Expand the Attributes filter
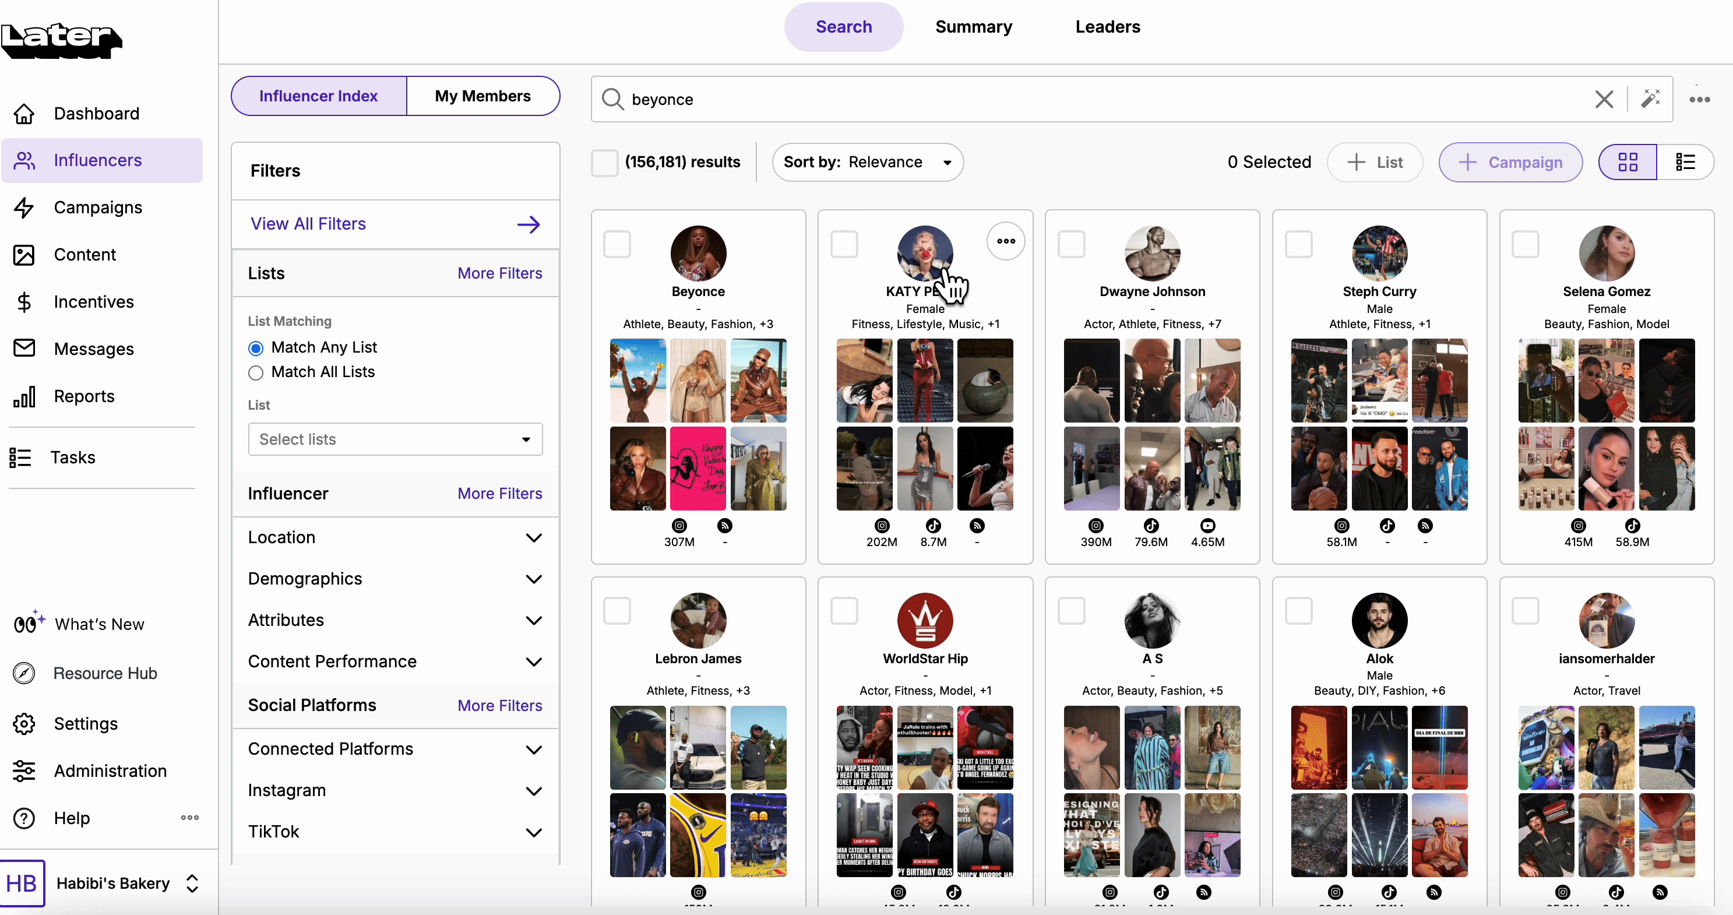 pos(395,620)
